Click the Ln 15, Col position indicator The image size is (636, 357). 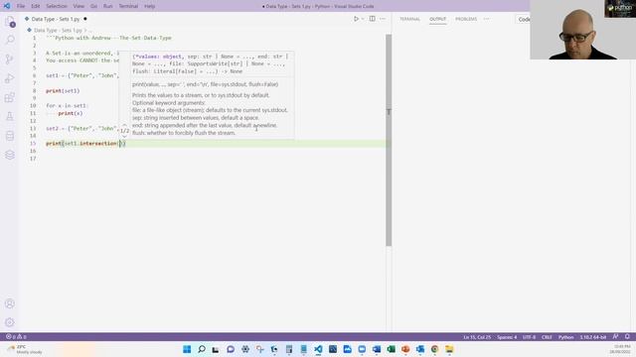point(477,337)
